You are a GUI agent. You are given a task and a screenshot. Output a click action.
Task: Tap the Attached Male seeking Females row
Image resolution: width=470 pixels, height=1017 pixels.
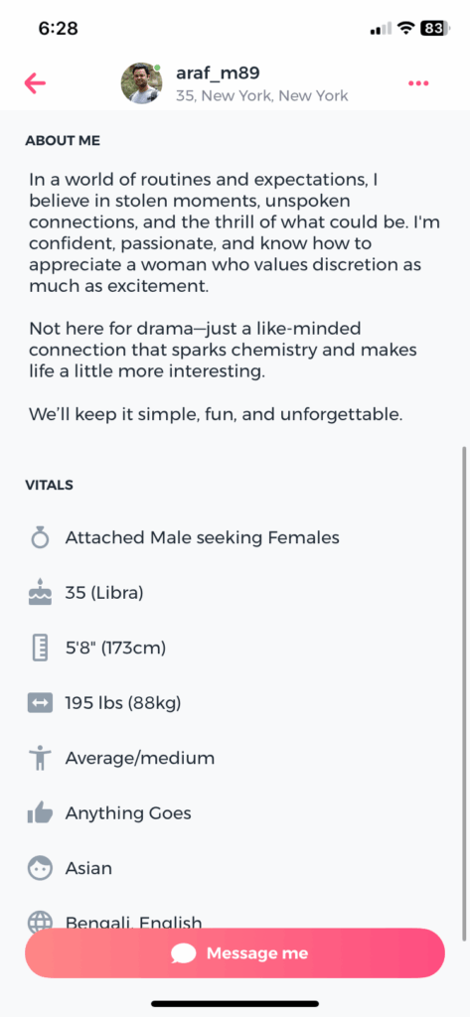[x=235, y=537]
